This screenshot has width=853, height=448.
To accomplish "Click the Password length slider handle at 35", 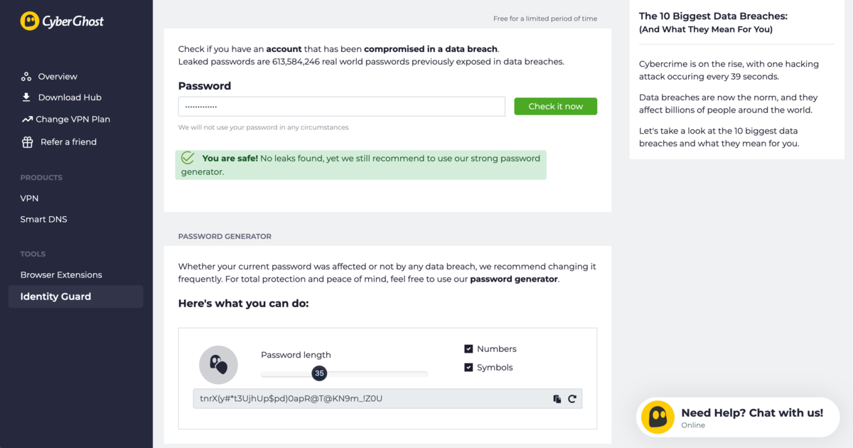I will (x=319, y=373).
